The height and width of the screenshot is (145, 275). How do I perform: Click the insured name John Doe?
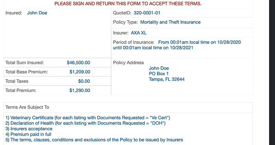pyautogui.click(x=37, y=13)
